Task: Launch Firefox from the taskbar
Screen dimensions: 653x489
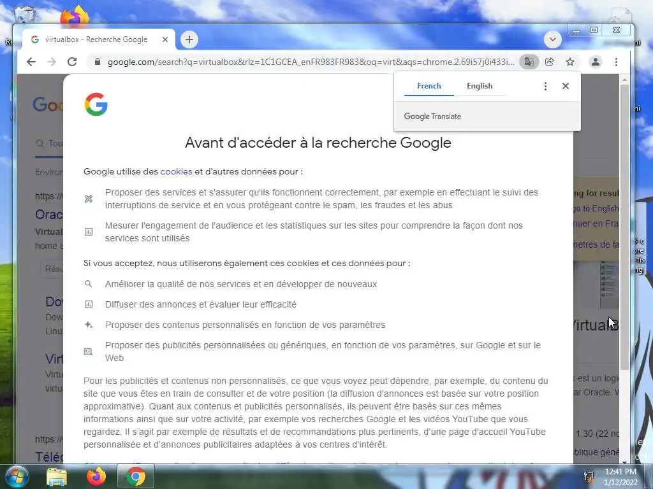Action: (96, 476)
